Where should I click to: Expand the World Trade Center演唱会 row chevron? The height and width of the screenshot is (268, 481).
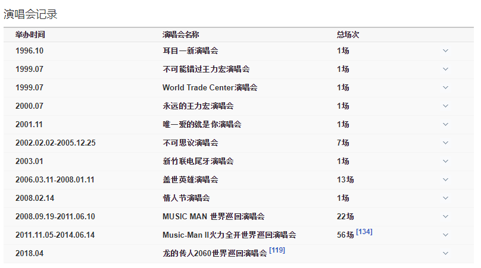(x=445, y=87)
